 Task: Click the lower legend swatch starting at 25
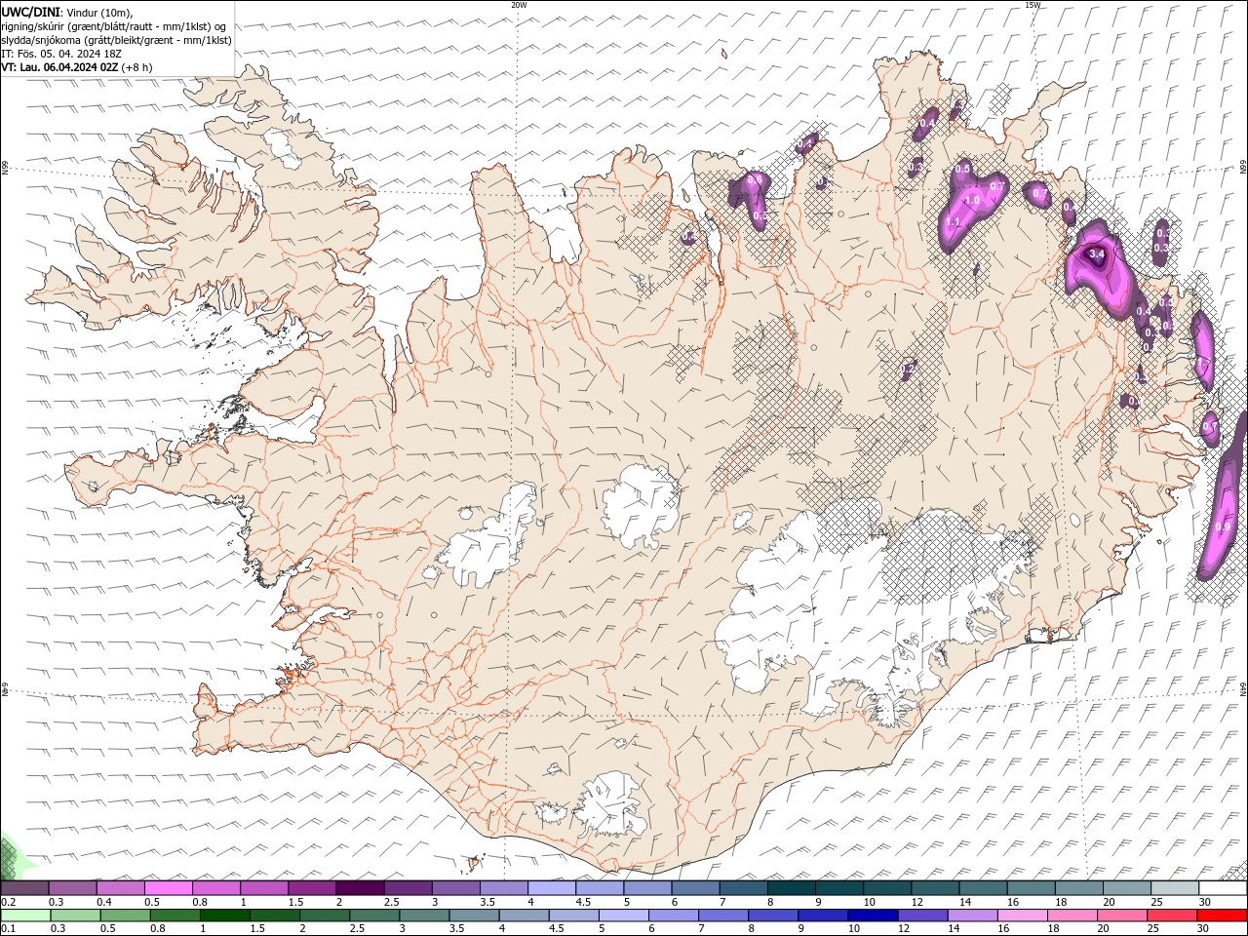pos(1173,916)
